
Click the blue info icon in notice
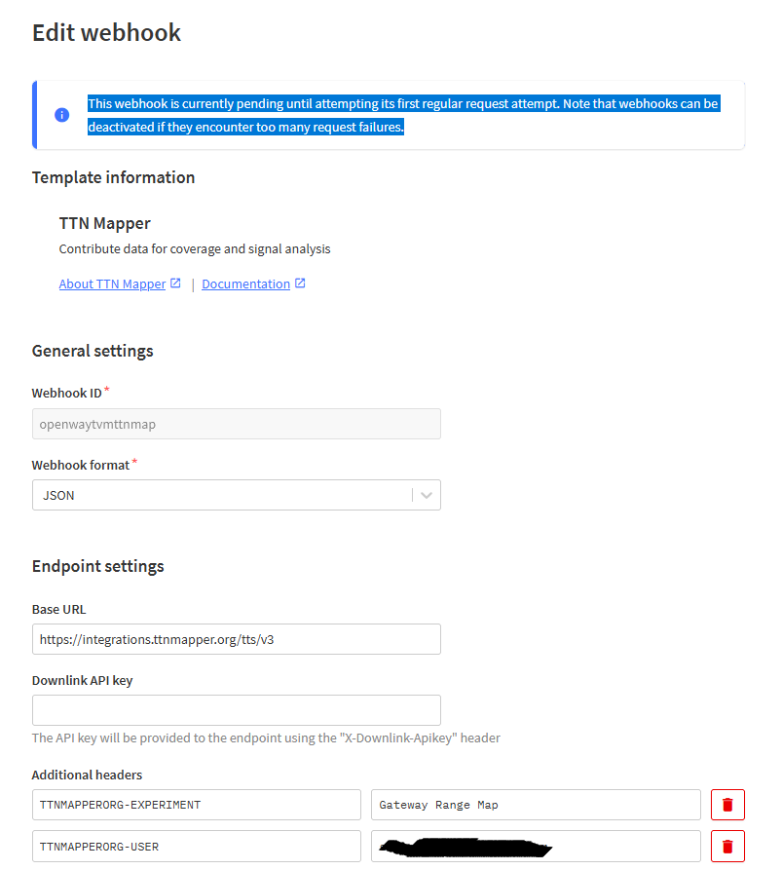pos(62,115)
